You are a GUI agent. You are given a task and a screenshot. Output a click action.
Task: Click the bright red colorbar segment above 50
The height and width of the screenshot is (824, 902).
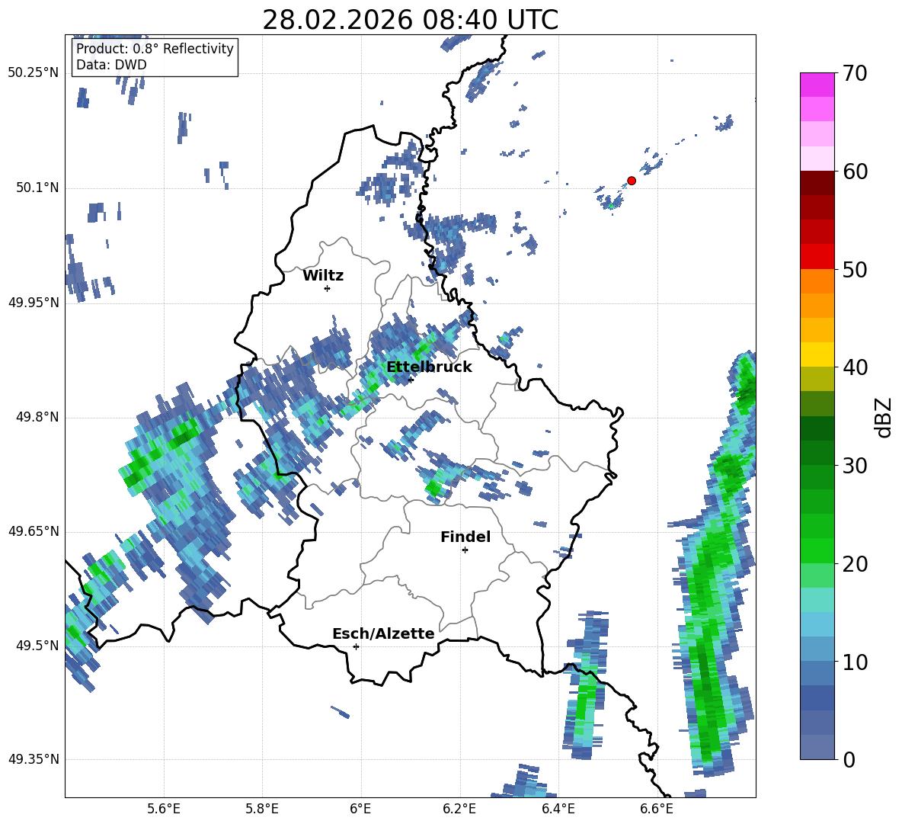817,257
